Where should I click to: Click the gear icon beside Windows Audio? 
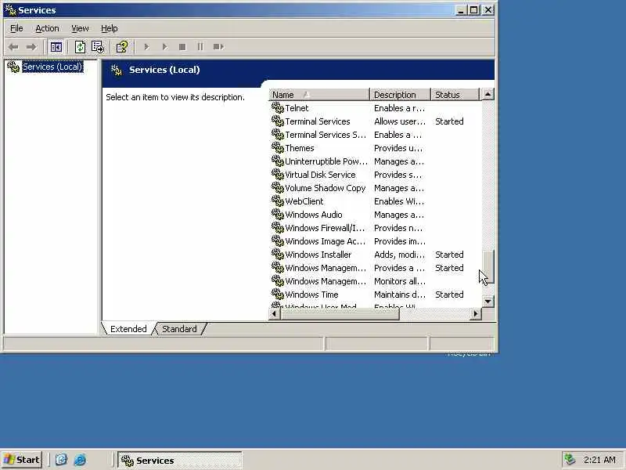tap(278, 214)
